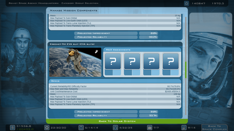
Task: Click the R&D Assignments header
Action: point(142,50)
